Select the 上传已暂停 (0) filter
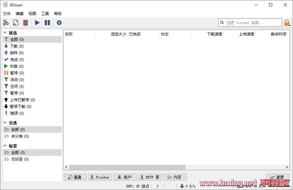 (x=32, y=100)
